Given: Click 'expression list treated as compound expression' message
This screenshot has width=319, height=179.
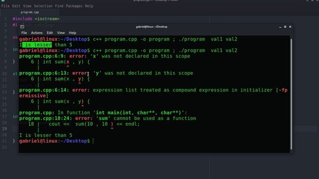Looking at the screenshot, I should pos(160,90).
